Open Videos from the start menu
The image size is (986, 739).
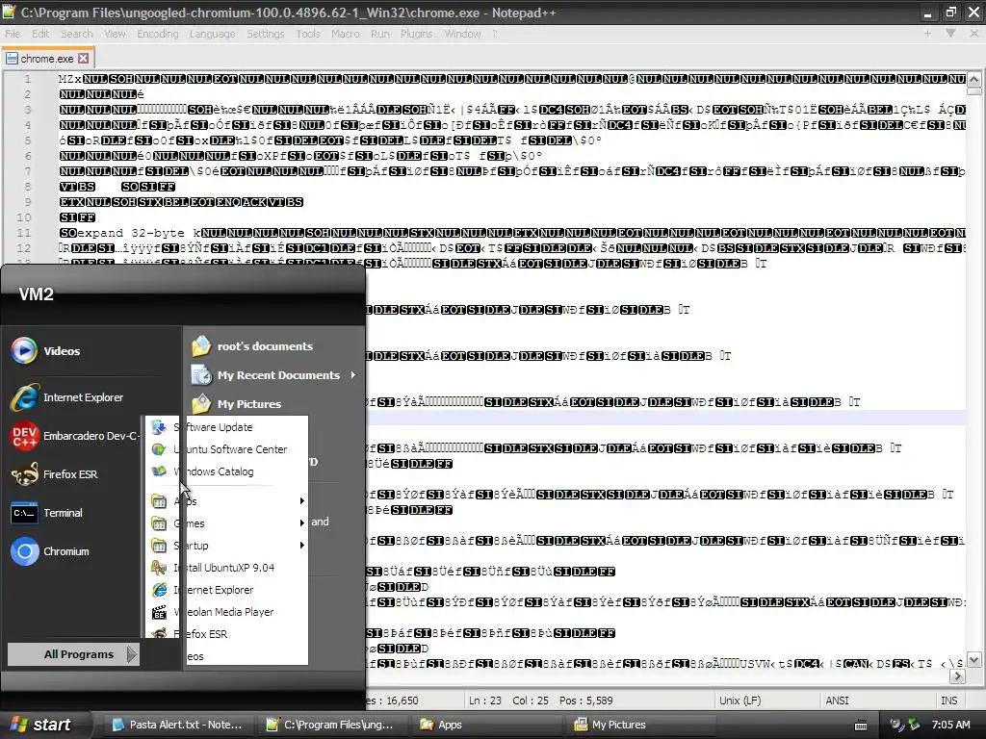[63, 350]
